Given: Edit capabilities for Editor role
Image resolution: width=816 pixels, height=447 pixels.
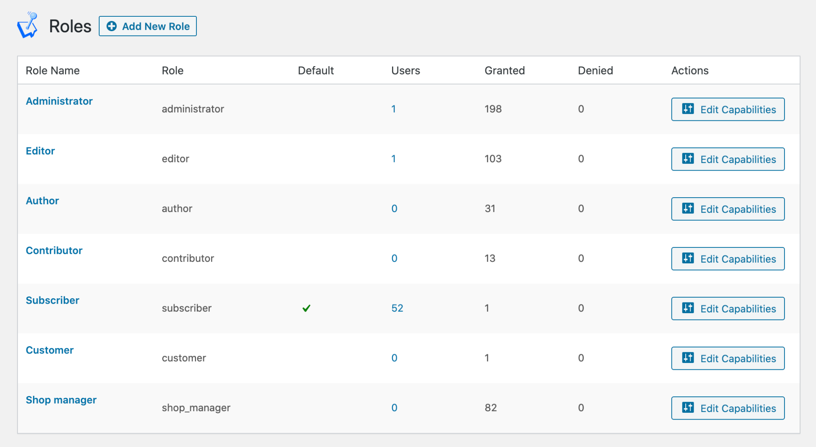Looking at the screenshot, I should pos(728,159).
